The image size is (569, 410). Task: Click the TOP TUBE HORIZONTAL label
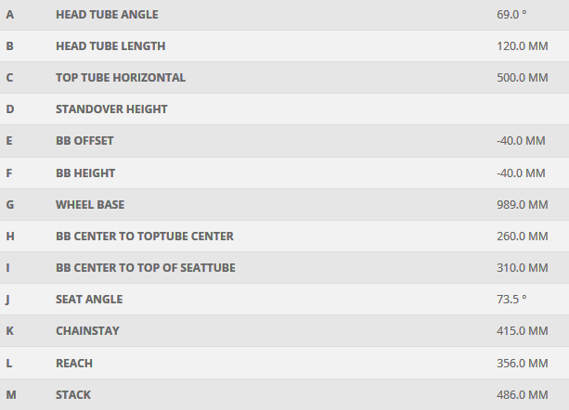121,78
